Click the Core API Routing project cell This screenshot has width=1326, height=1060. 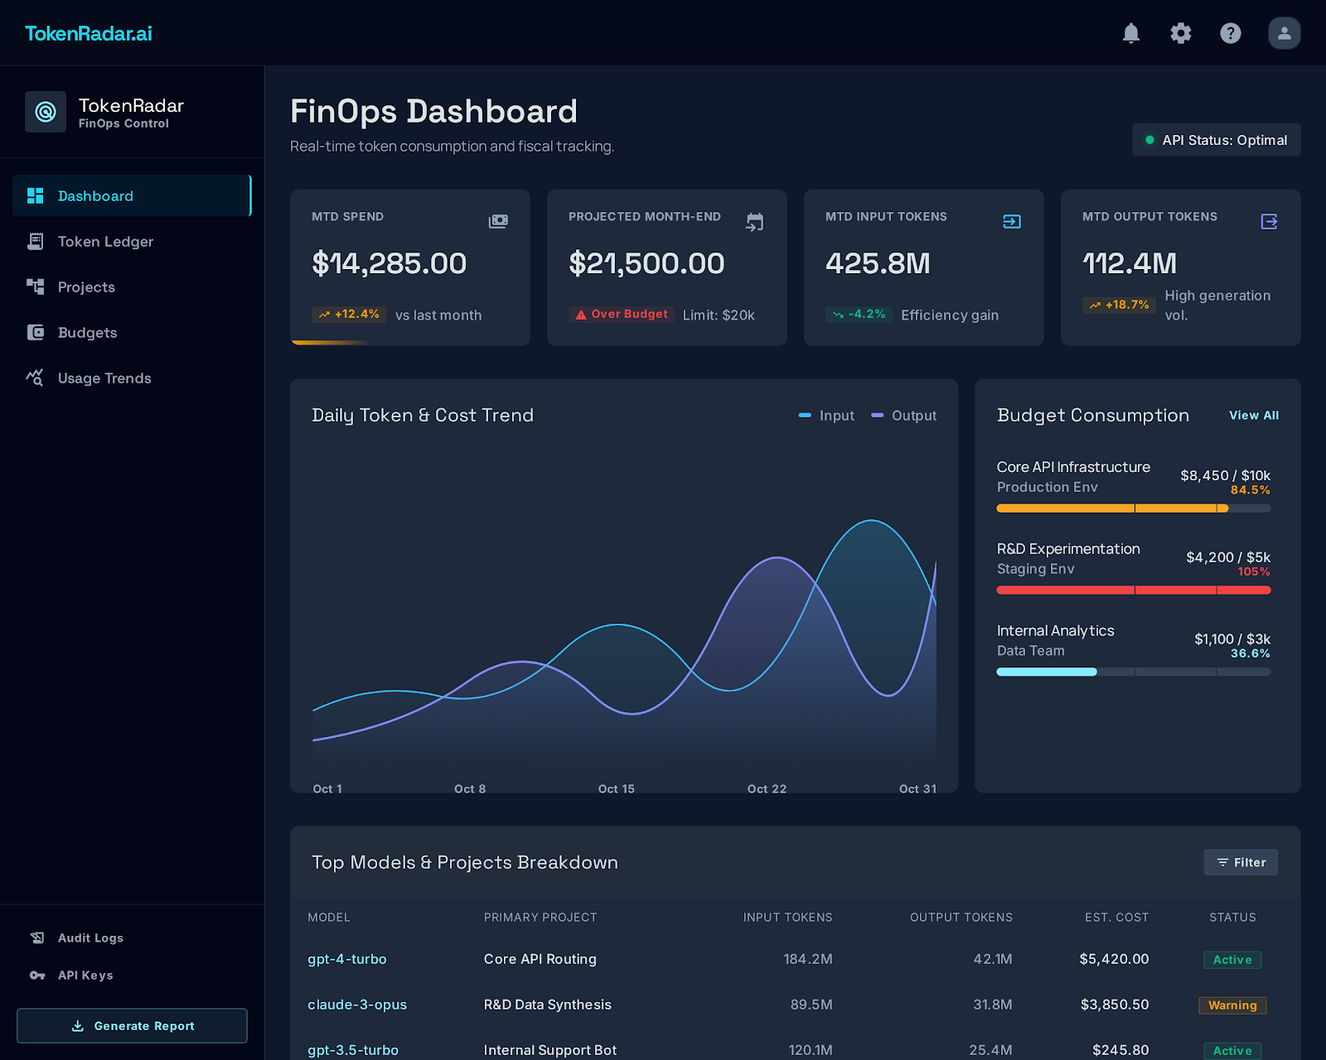[540, 959]
